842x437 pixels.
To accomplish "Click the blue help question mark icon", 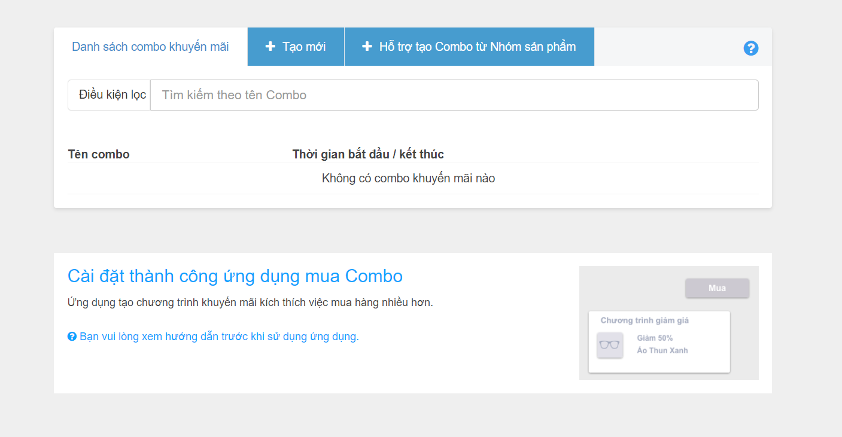I will click(751, 48).
